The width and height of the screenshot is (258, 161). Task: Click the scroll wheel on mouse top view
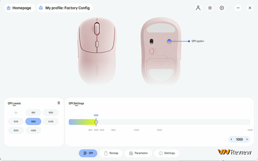[x=97, y=29]
